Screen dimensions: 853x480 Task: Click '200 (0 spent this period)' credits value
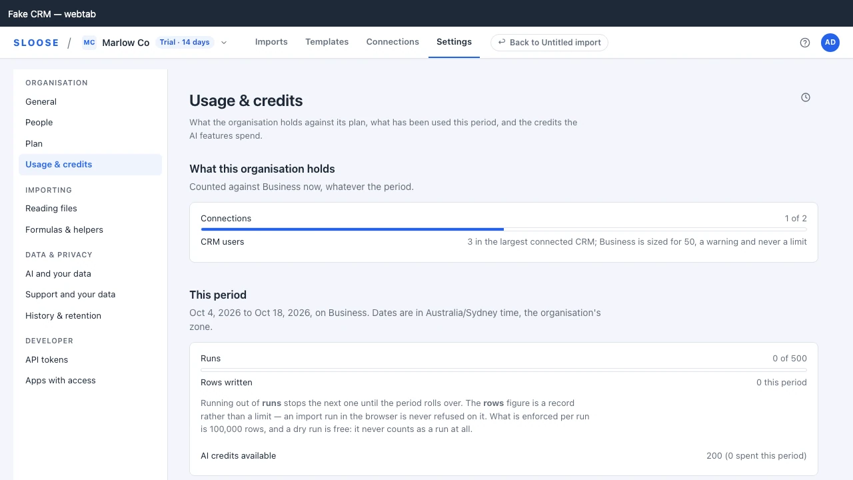coord(756,456)
